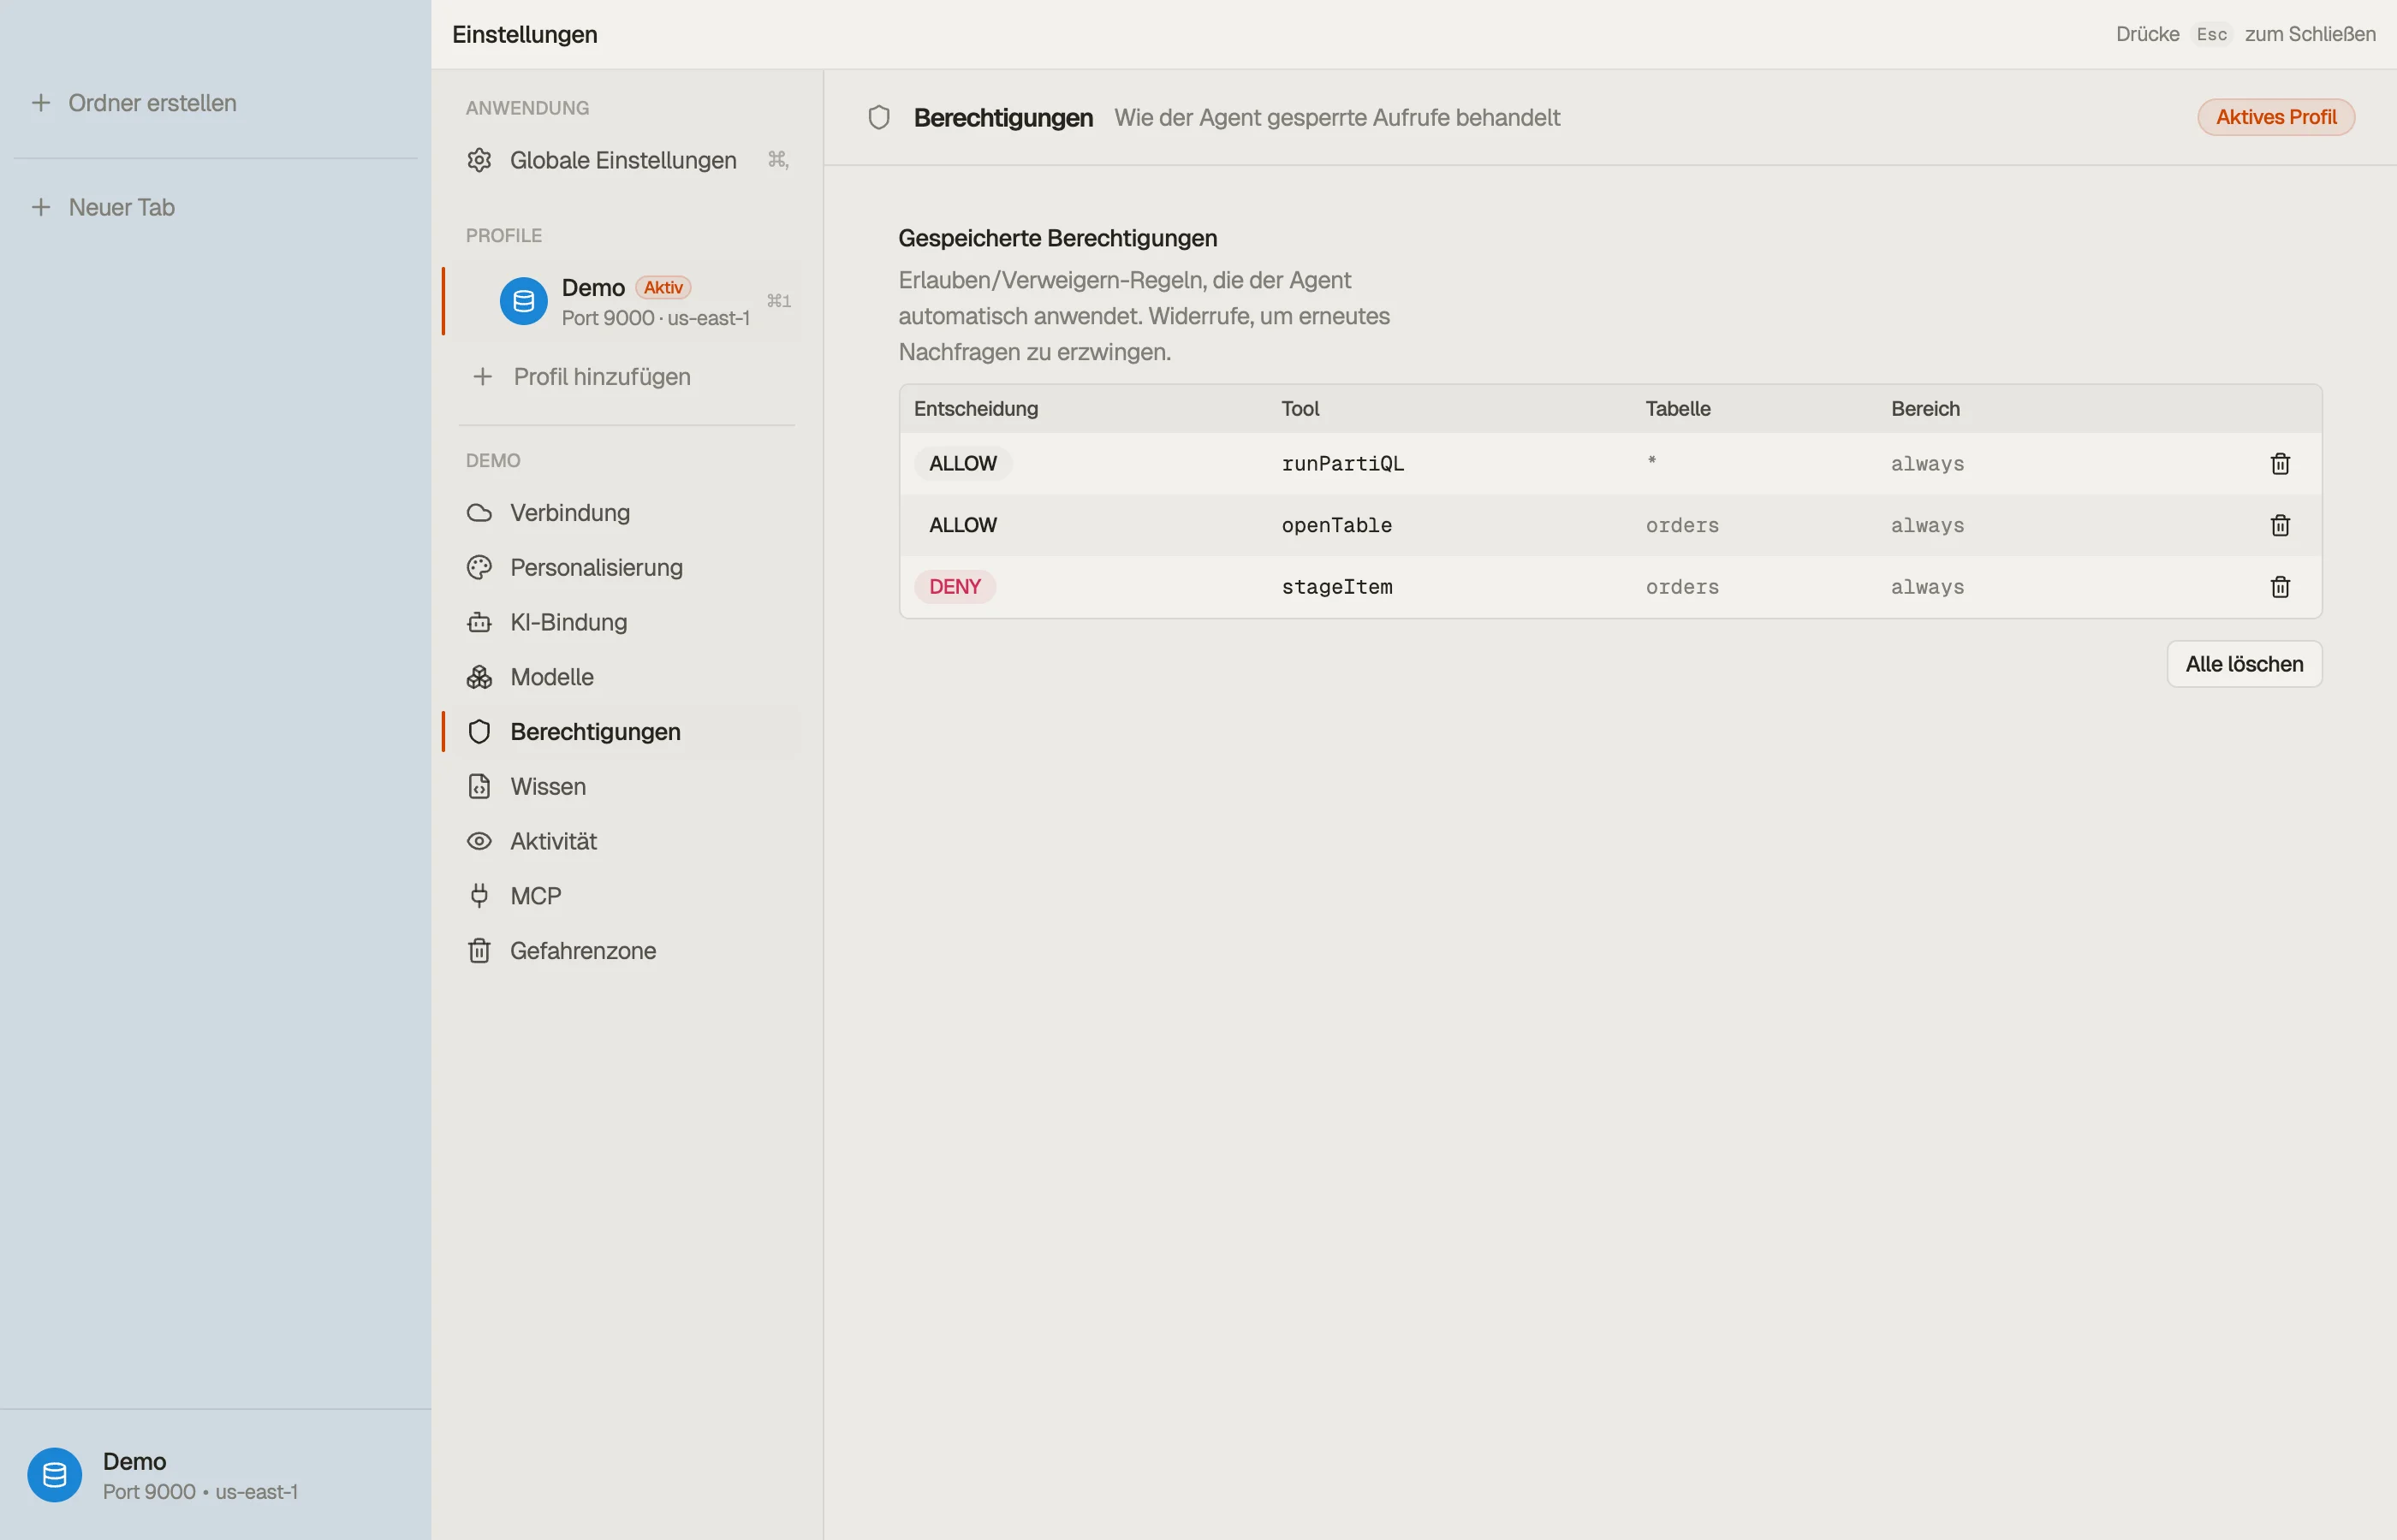
Task: Click the plug icon next to MCP
Action: pos(479,896)
